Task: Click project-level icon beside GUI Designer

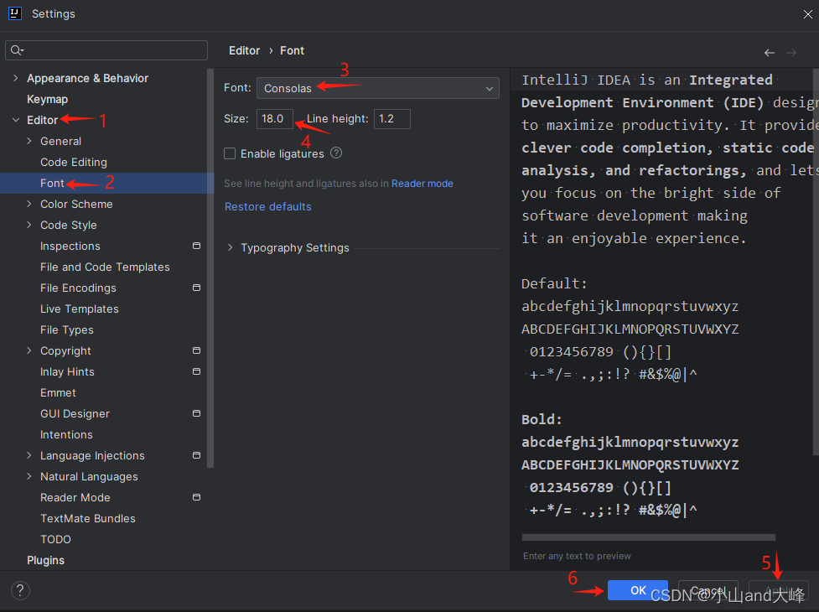Action: pos(196,413)
